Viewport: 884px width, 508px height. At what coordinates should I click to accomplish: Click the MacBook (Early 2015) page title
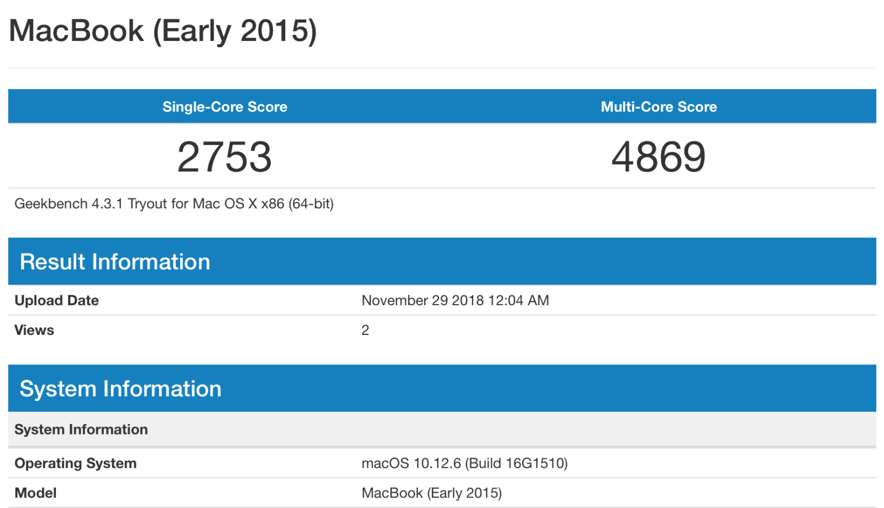click(163, 31)
